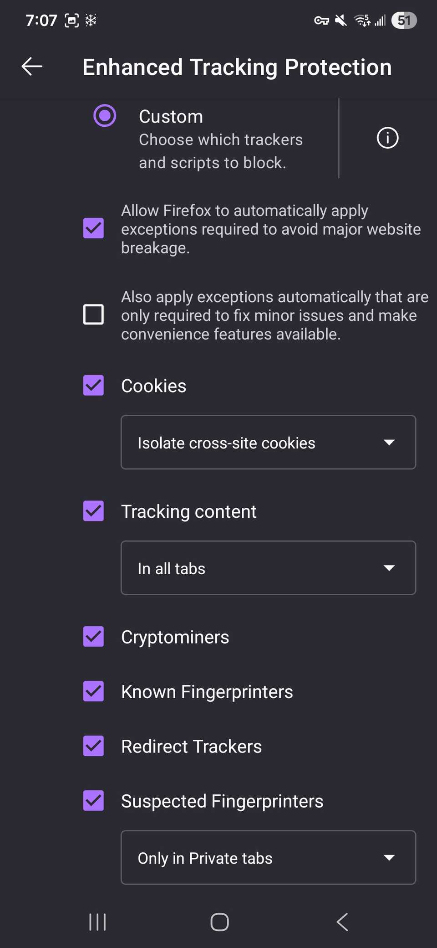Open the Custom protection info icon

pos(387,138)
